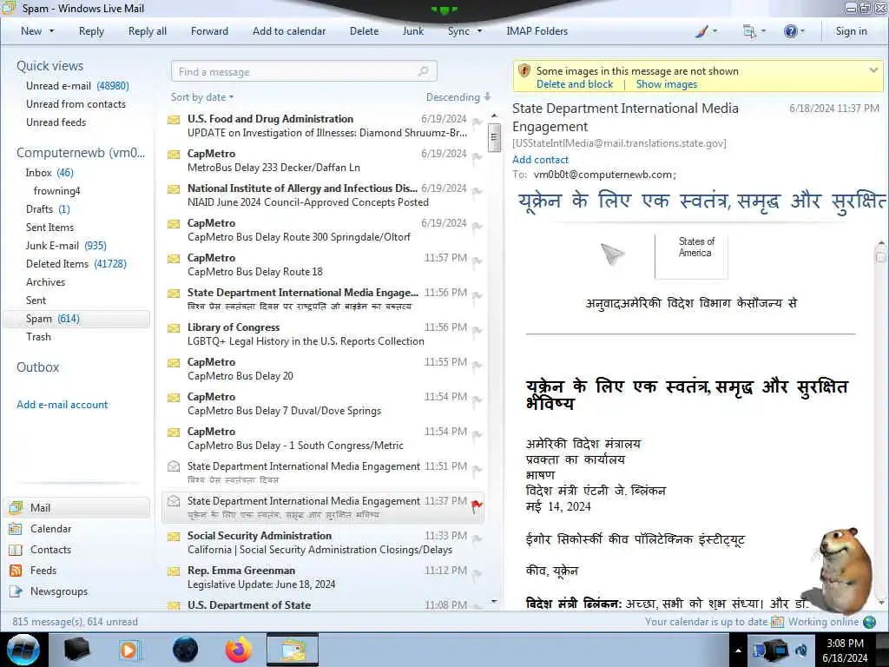The width and height of the screenshot is (889, 667).
Task: Expand the image warning bar chevron
Action: coord(873,71)
